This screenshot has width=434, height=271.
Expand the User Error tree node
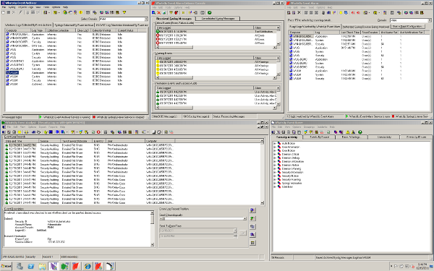coord(275,186)
